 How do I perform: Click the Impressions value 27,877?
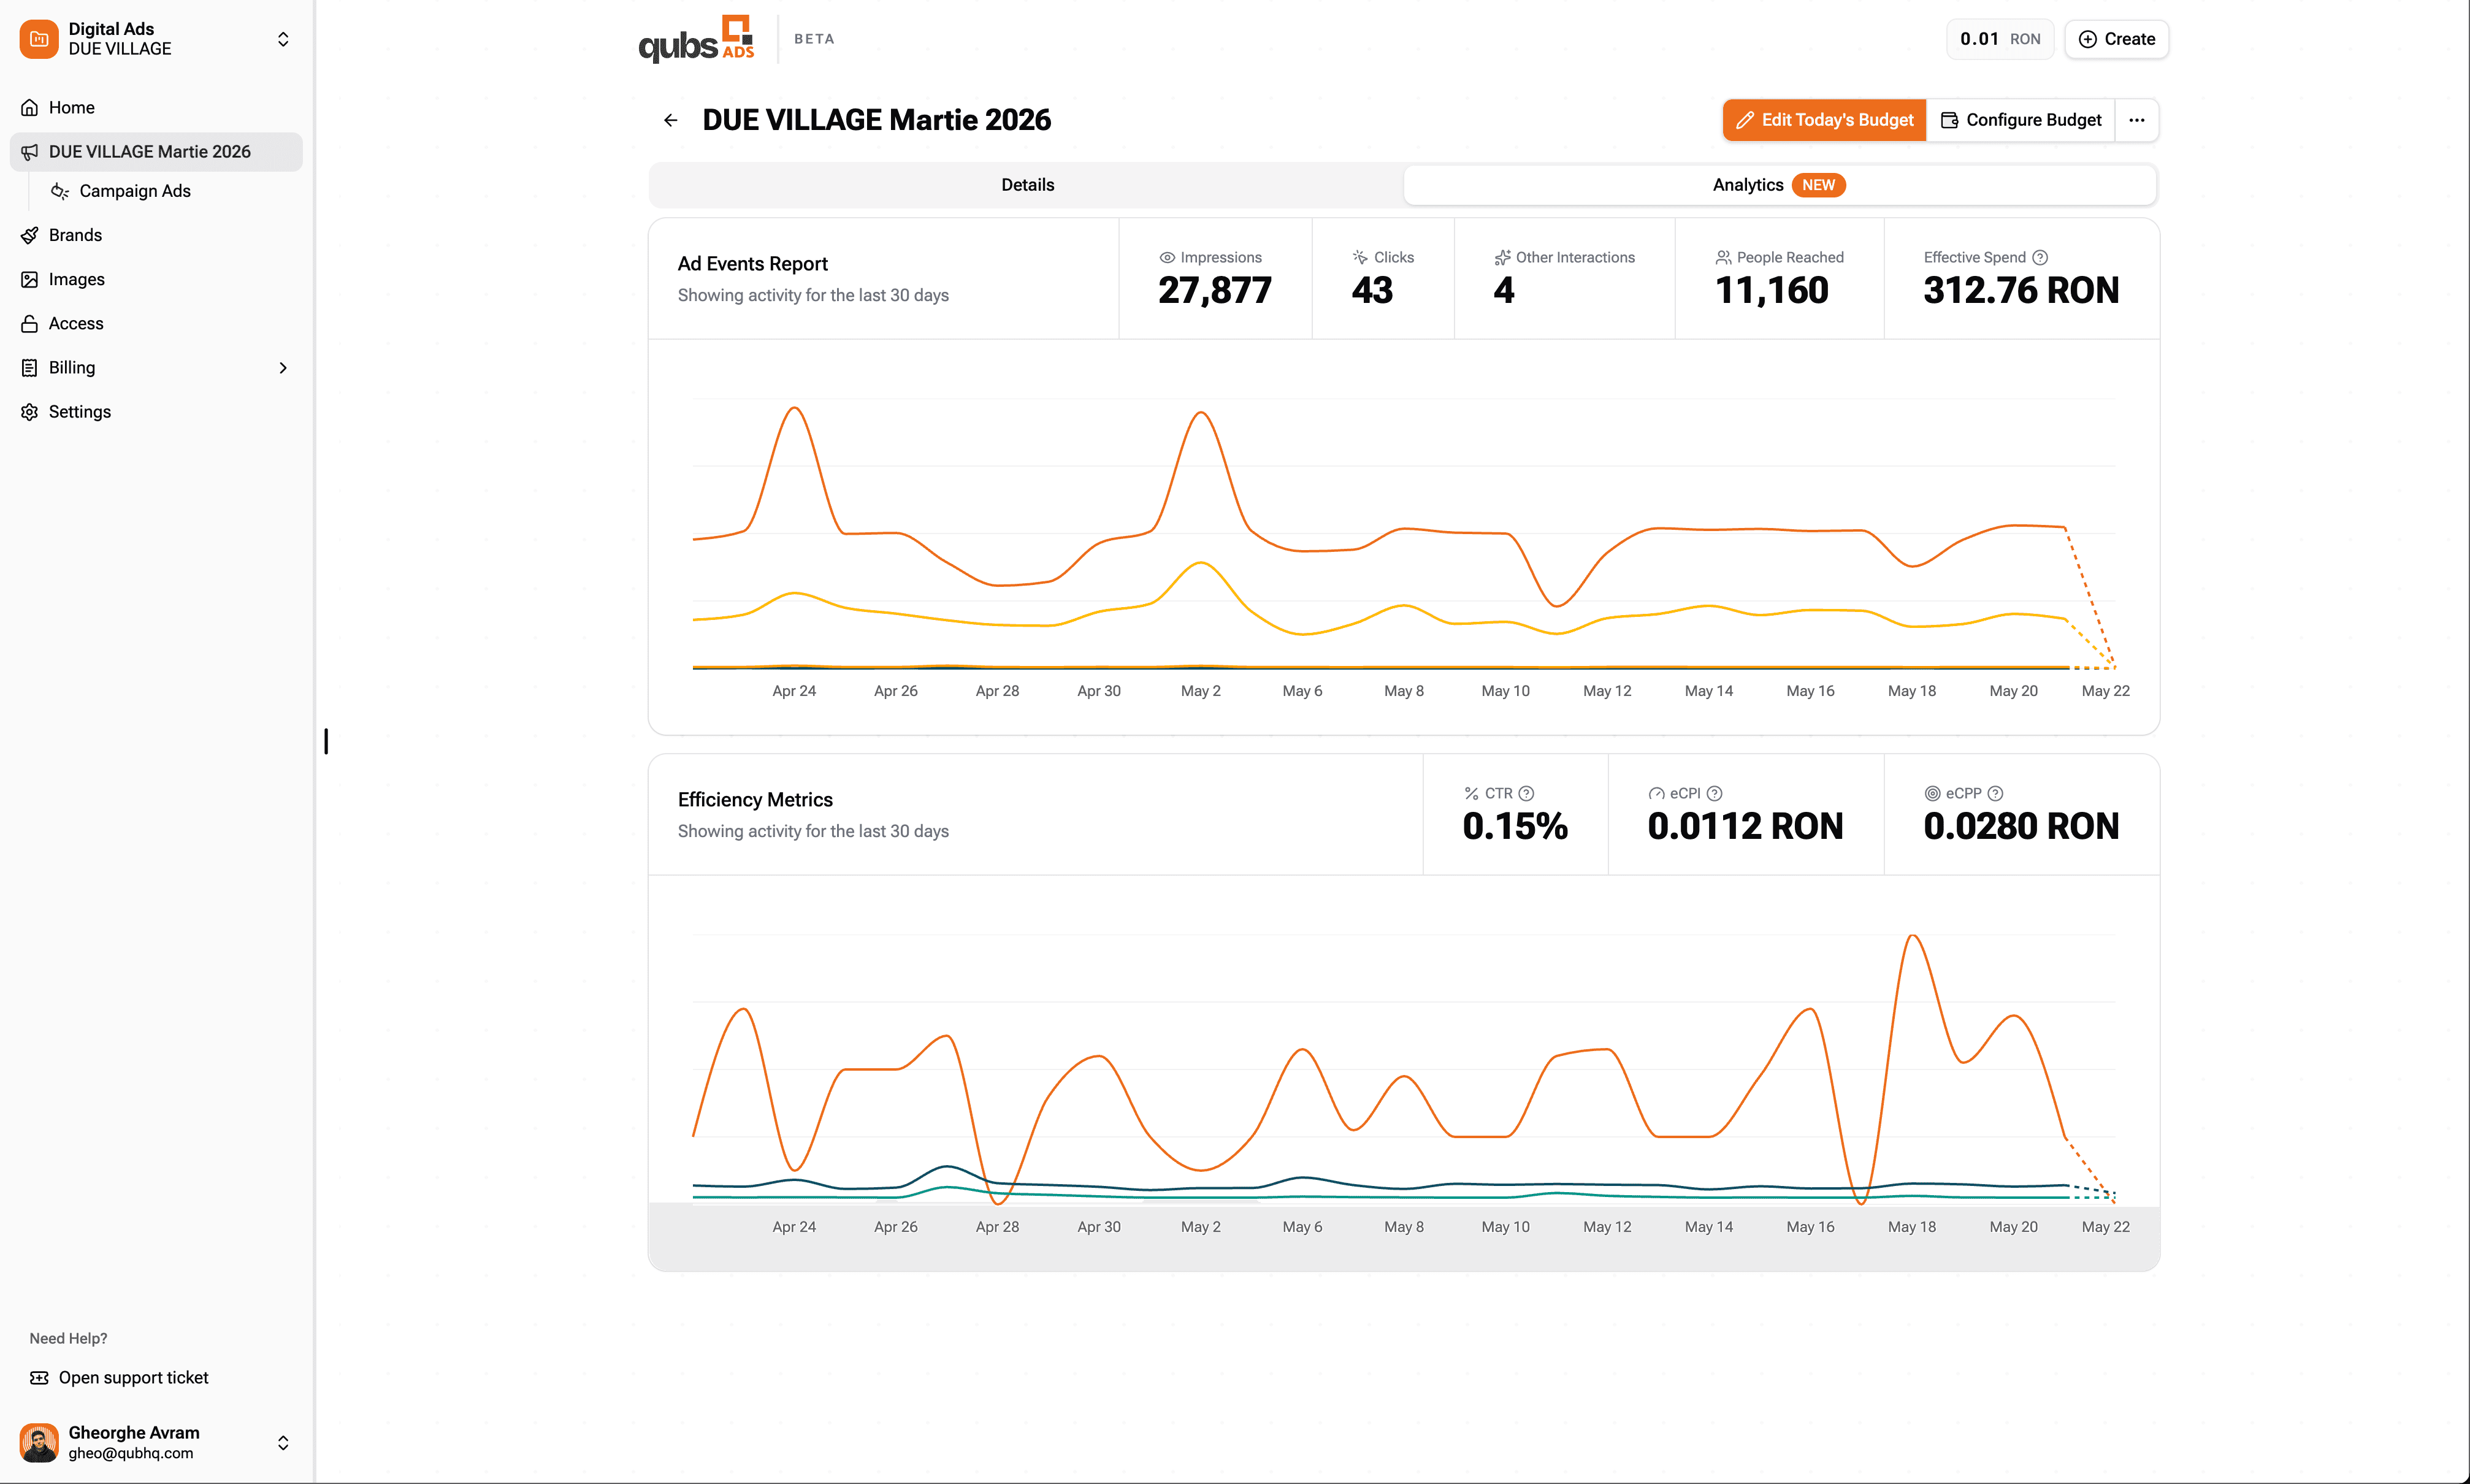[1215, 290]
